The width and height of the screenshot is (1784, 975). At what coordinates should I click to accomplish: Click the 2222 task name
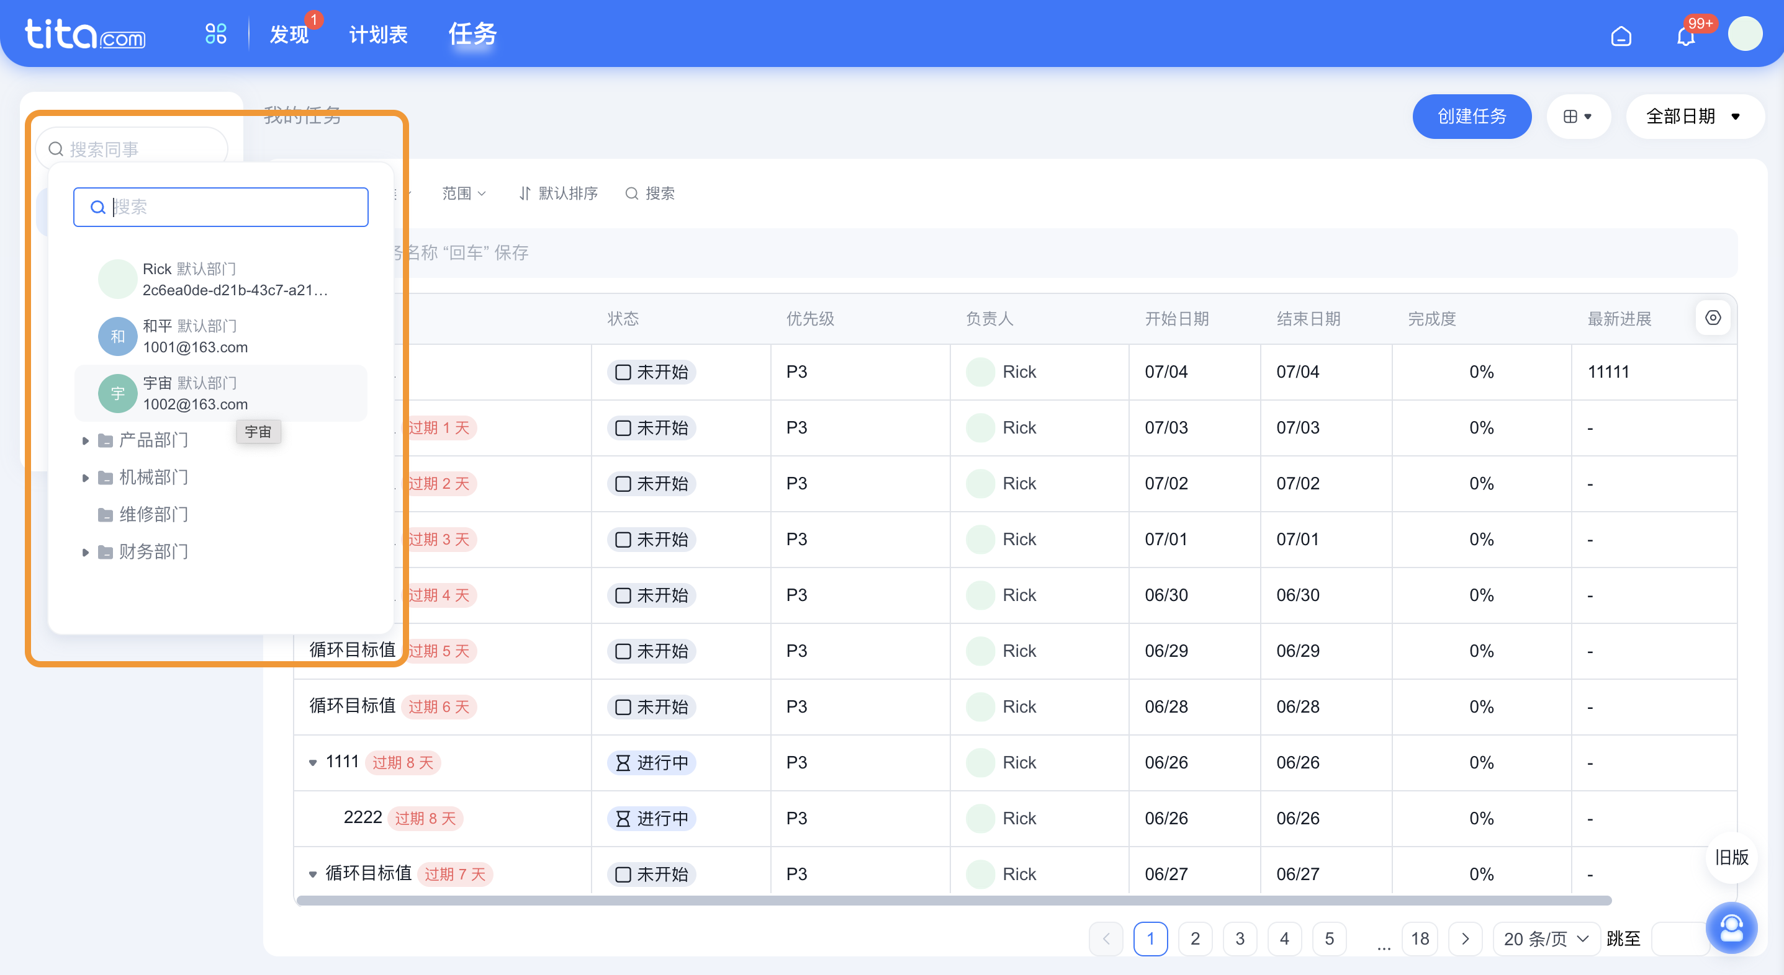pyautogui.click(x=363, y=817)
